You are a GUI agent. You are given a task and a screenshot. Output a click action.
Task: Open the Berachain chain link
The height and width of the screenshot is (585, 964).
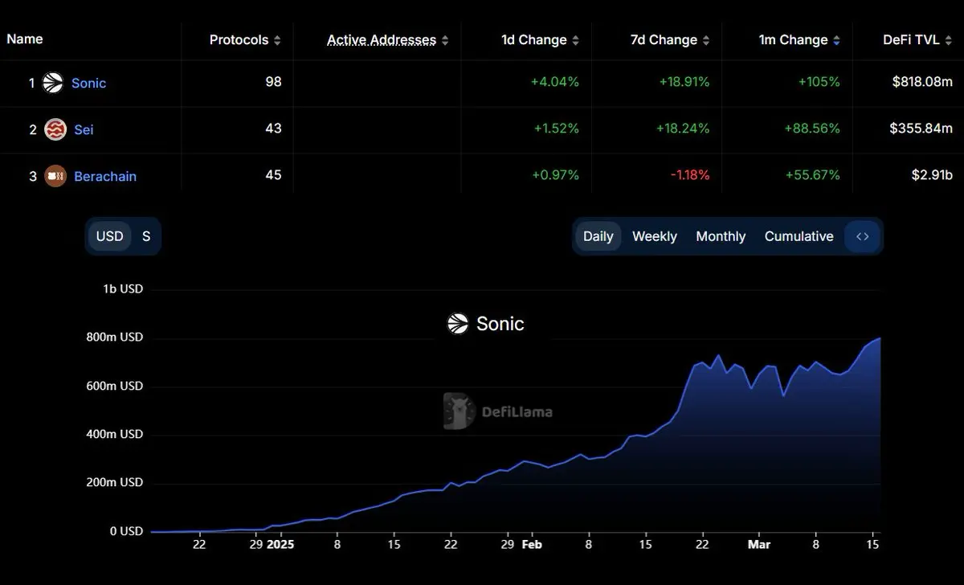coord(105,176)
